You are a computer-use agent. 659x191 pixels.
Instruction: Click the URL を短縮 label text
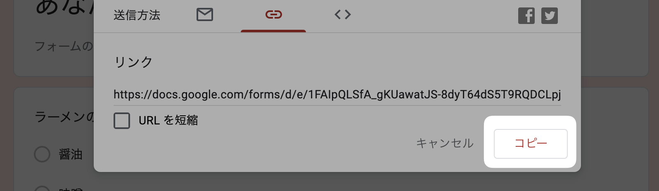(168, 120)
